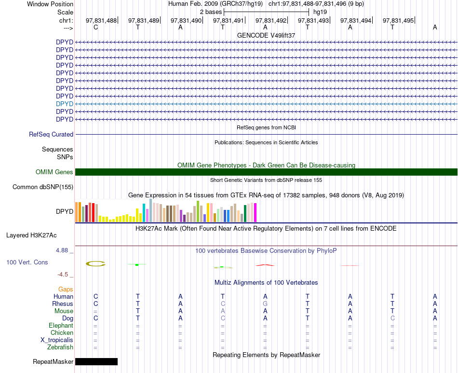Click the 'H3K27Ac Mark' ENCODE track title
Viewport: 458px width, 373px height.
tap(266, 229)
